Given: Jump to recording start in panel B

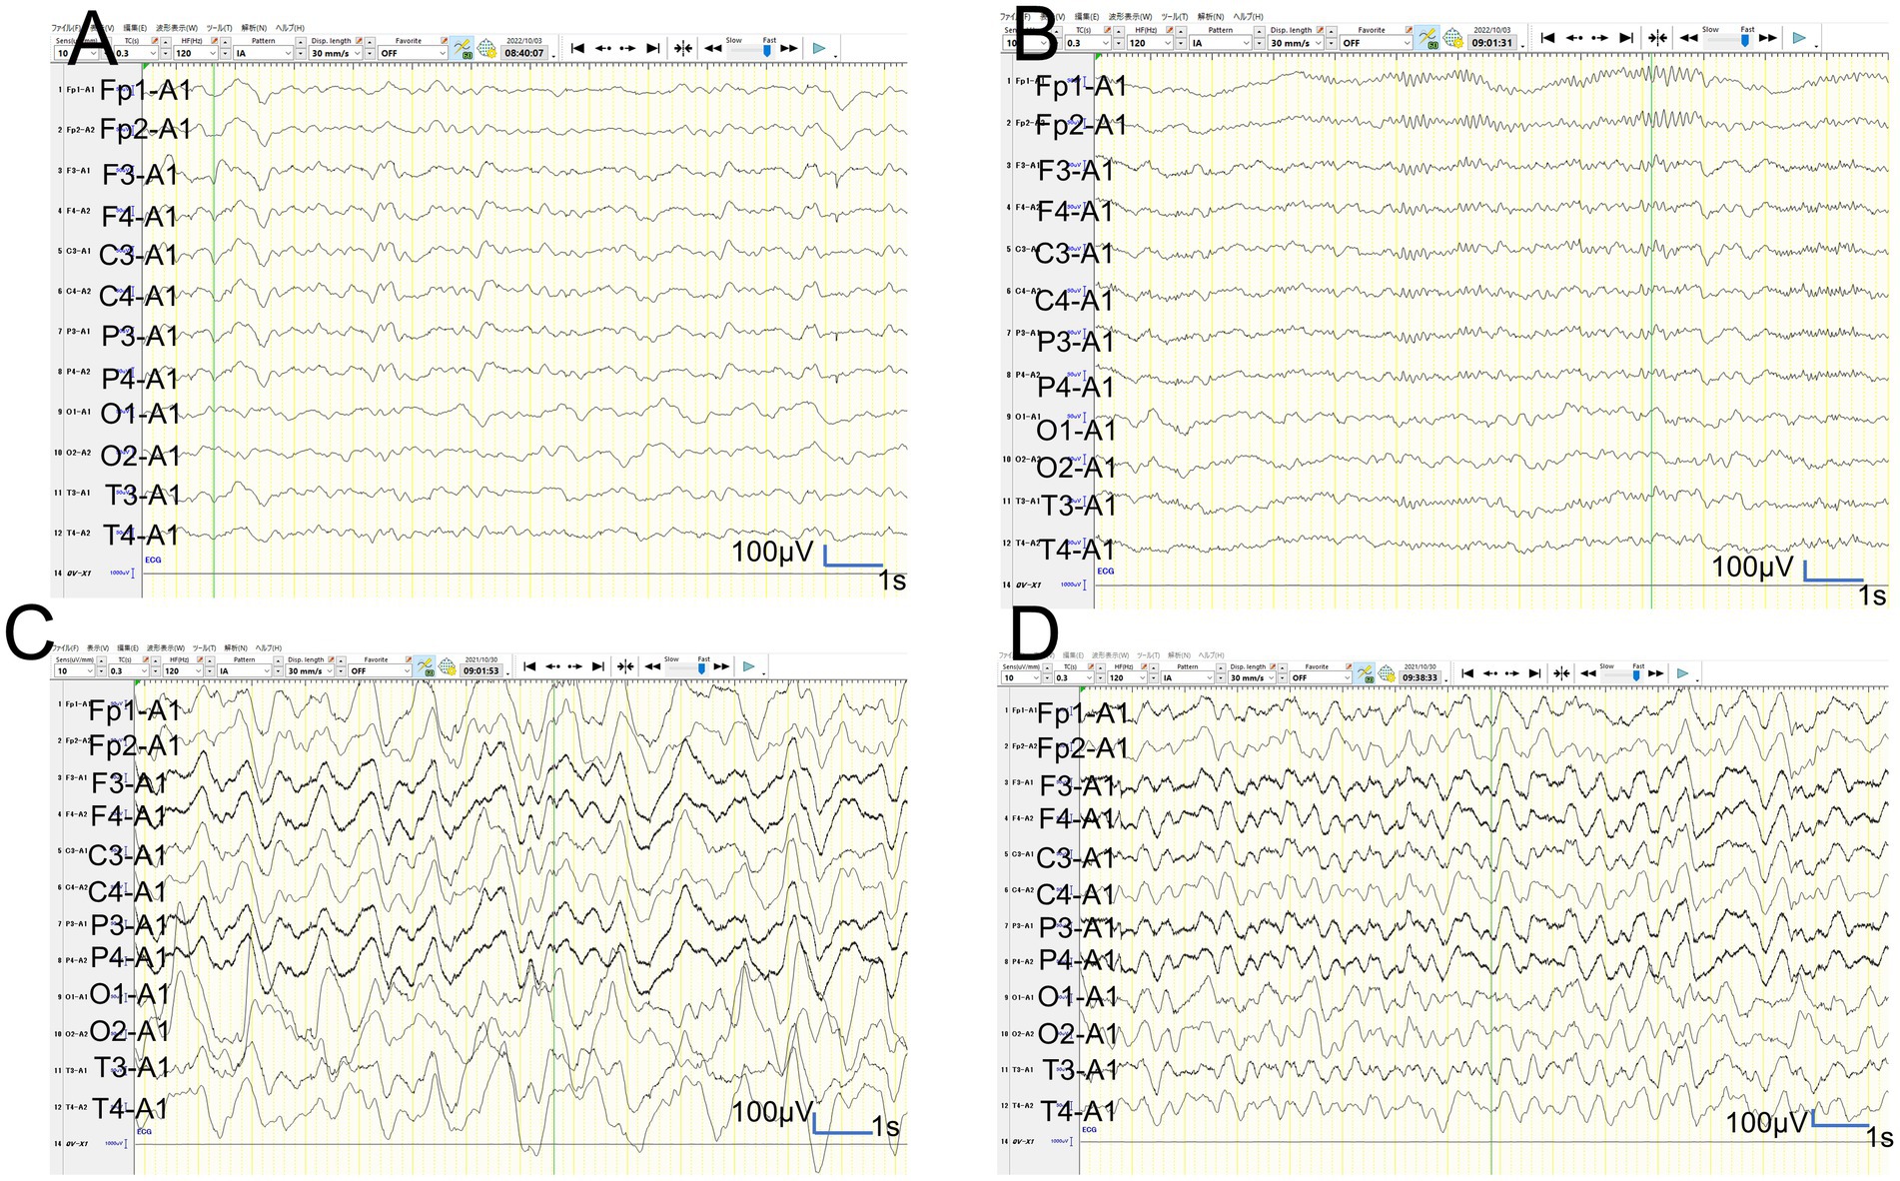Looking at the screenshot, I should pyautogui.click(x=1547, y=38).
